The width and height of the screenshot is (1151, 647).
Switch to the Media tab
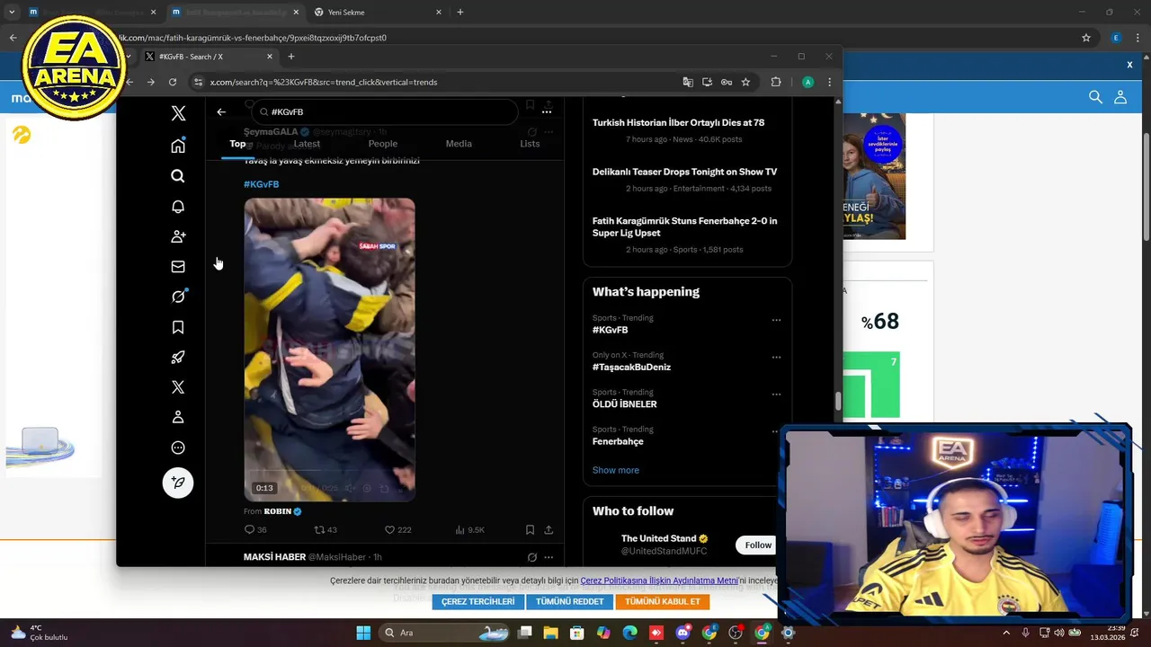point(459,144)
